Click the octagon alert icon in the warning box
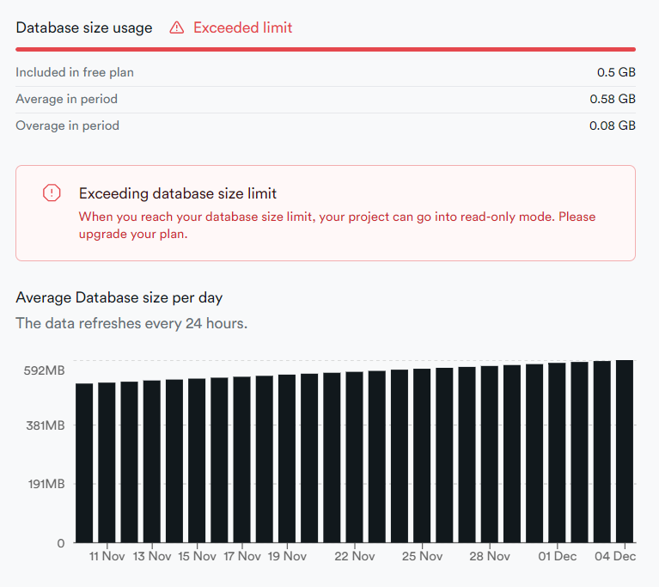659x587 pixels. coord(52,193)
